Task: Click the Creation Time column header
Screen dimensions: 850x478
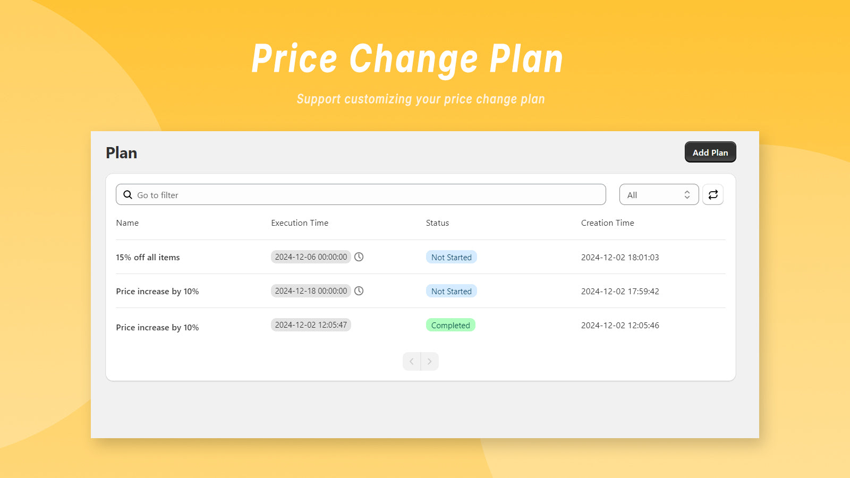Action: tap(607, 223)
